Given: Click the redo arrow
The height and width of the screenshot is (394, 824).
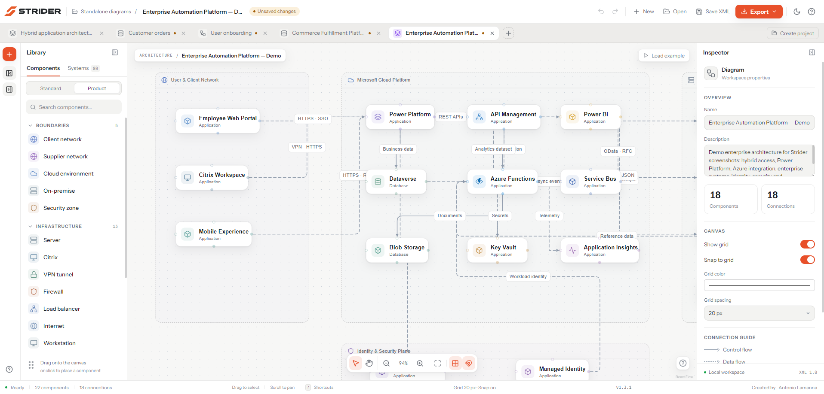Looking at the screenshot, I should coord(615,12).
